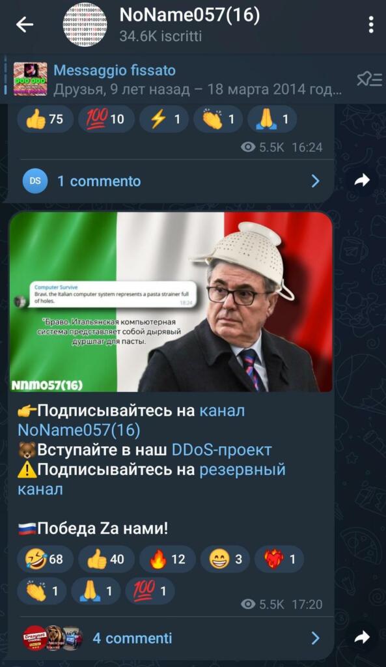Share the first post with forward arrow
Viewport: 386px width, 667px height.
(362, 181)
